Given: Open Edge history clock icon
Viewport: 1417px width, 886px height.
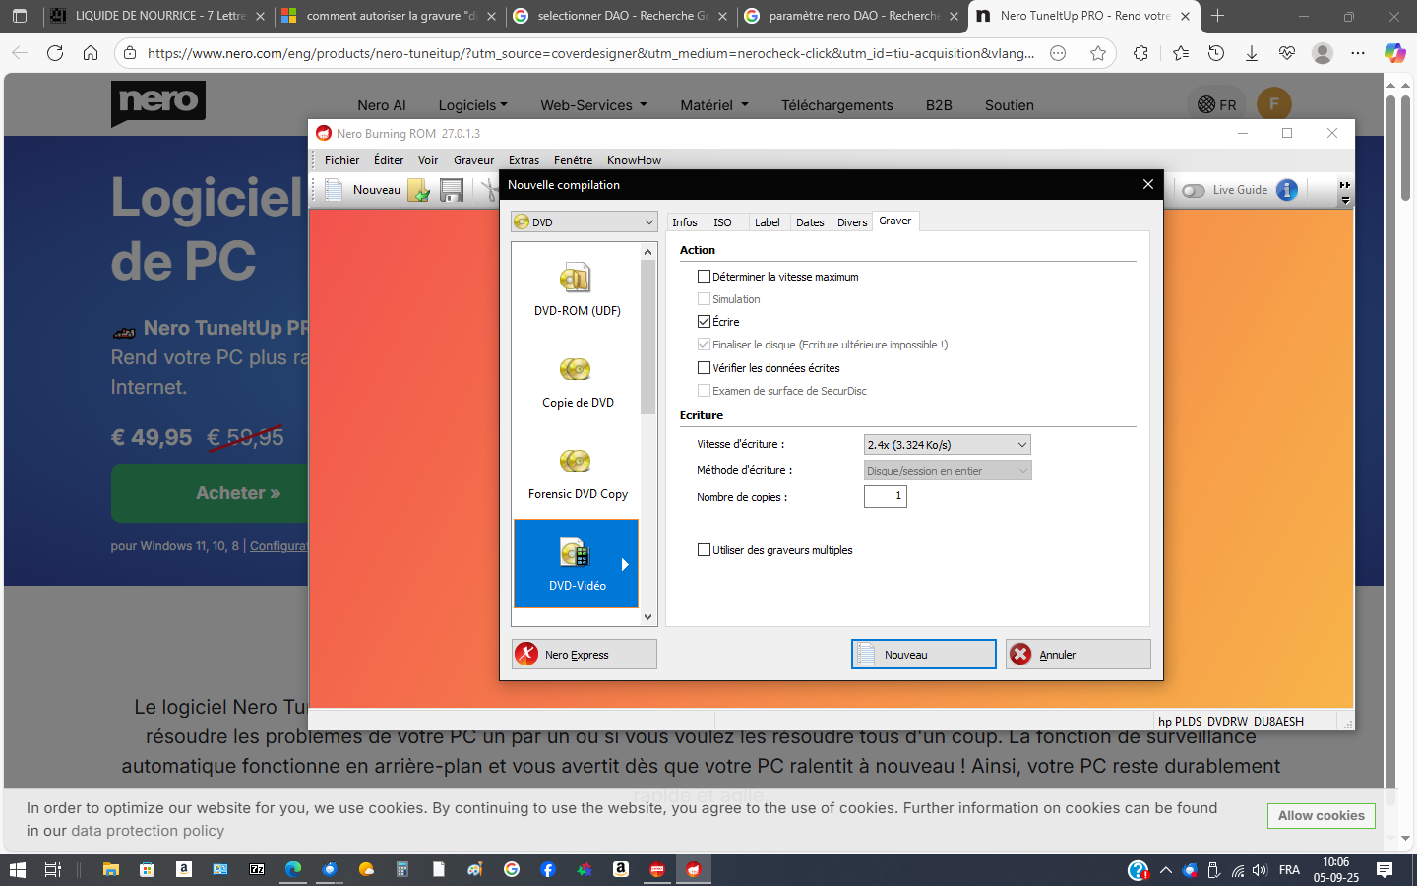Looking at the screenshot, I should coord(1216,53).
